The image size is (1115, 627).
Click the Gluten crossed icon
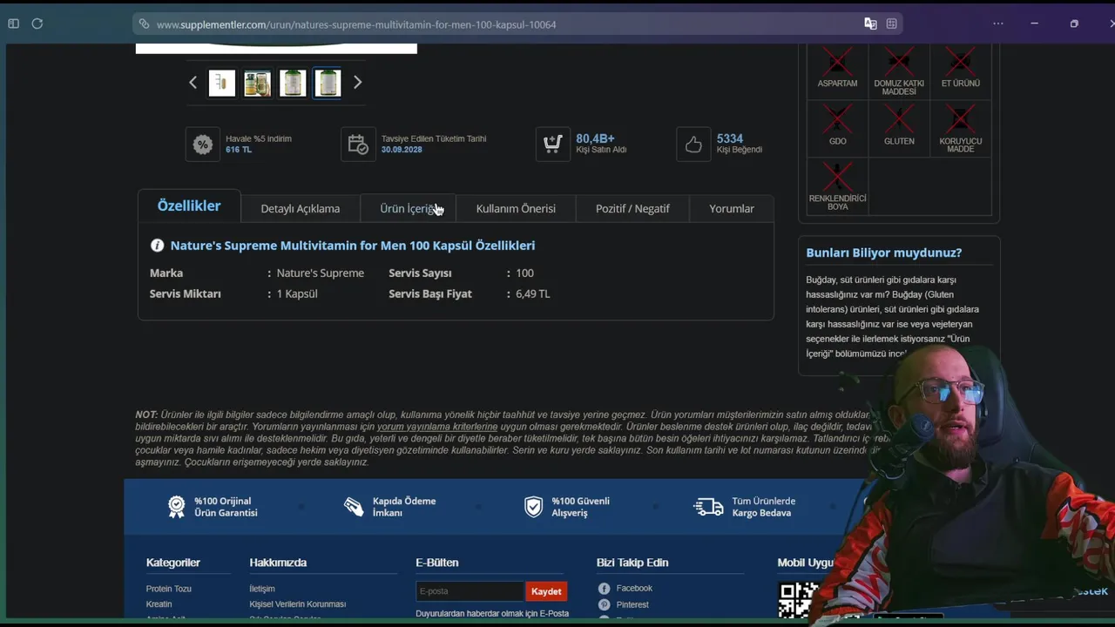[899, 118]
